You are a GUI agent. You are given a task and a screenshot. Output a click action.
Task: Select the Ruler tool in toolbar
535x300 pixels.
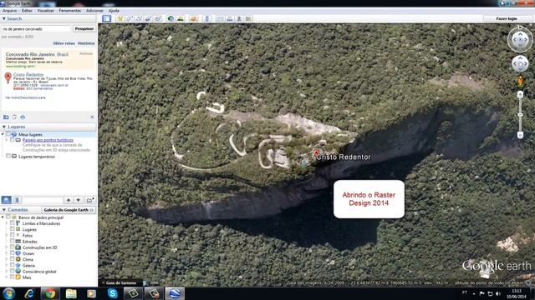[x=207, y=18]
